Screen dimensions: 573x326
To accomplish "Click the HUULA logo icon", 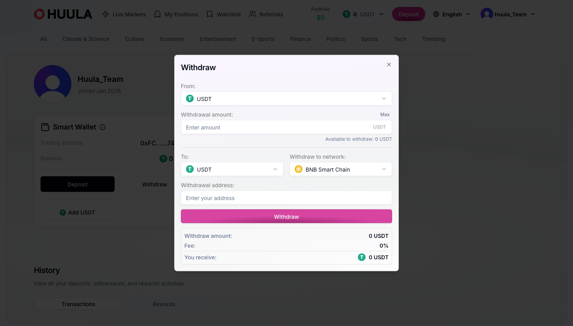I will coord(39,14).
